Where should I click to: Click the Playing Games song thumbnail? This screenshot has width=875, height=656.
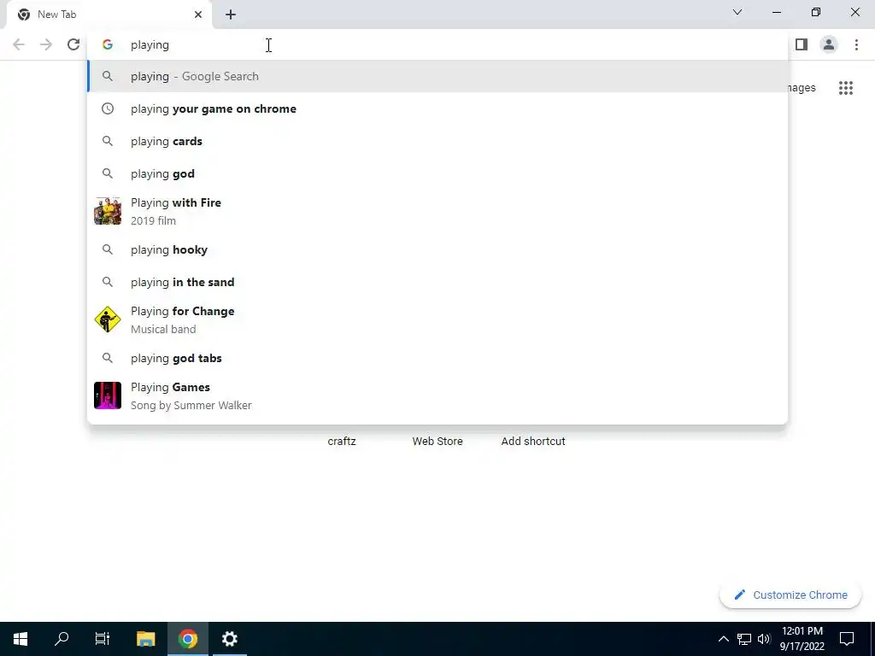click(108, 395)
